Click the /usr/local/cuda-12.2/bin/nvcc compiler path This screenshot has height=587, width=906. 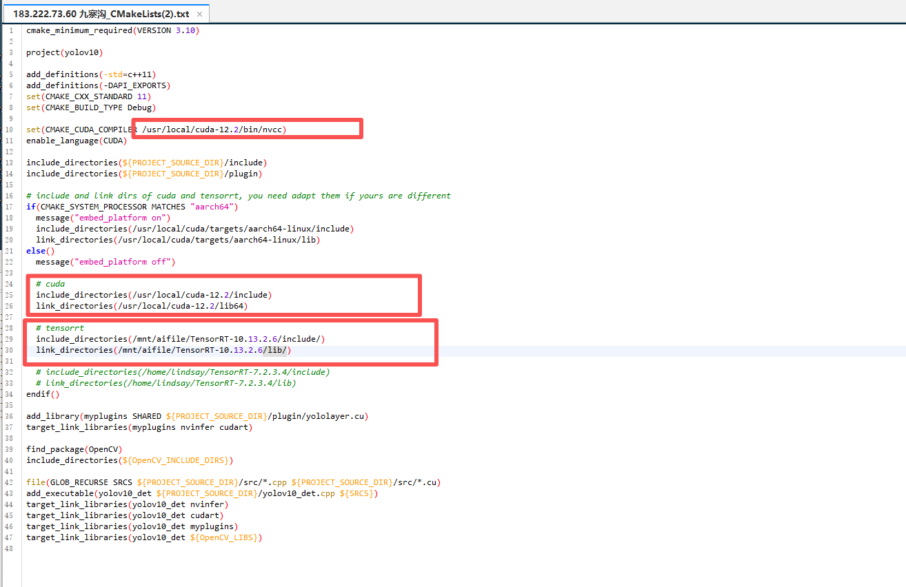click(212, 130)
